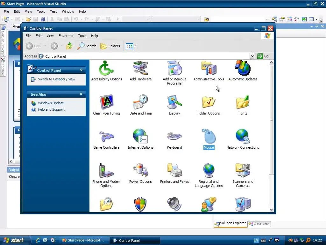Open Date and Time settings
Image resolution: width=326 pixels, height=245 pixels.
pyautogui.click(x=140, y=105)
